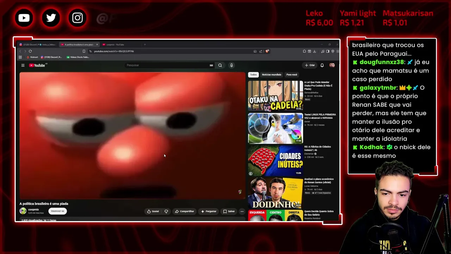
Task: Click the donor name 'Yami light'
Action: (x=358, y=13)
